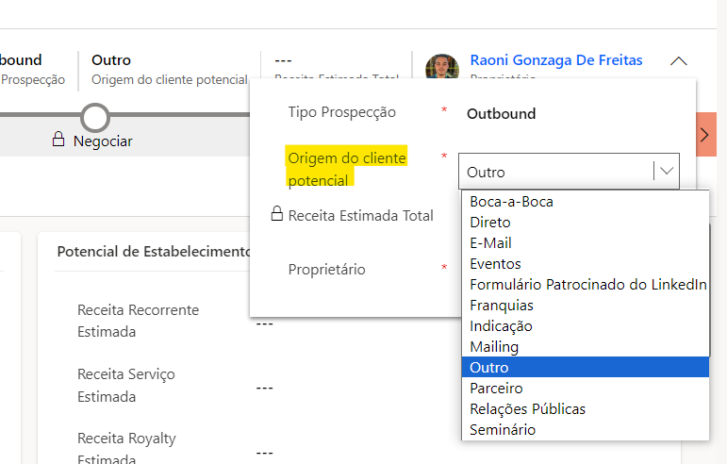Select Relações Públicas from the list

(x=527, y=409)
